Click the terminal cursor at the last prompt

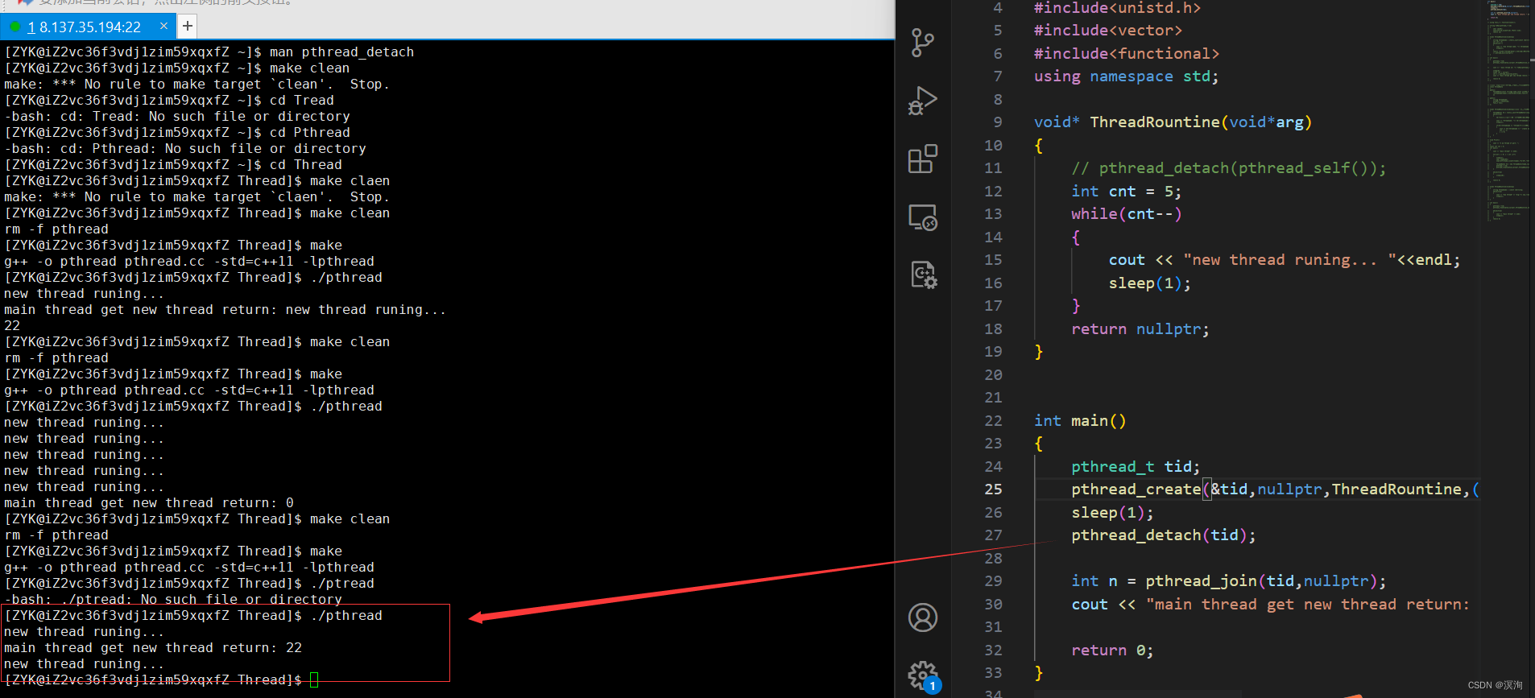[x=314, y=680]
